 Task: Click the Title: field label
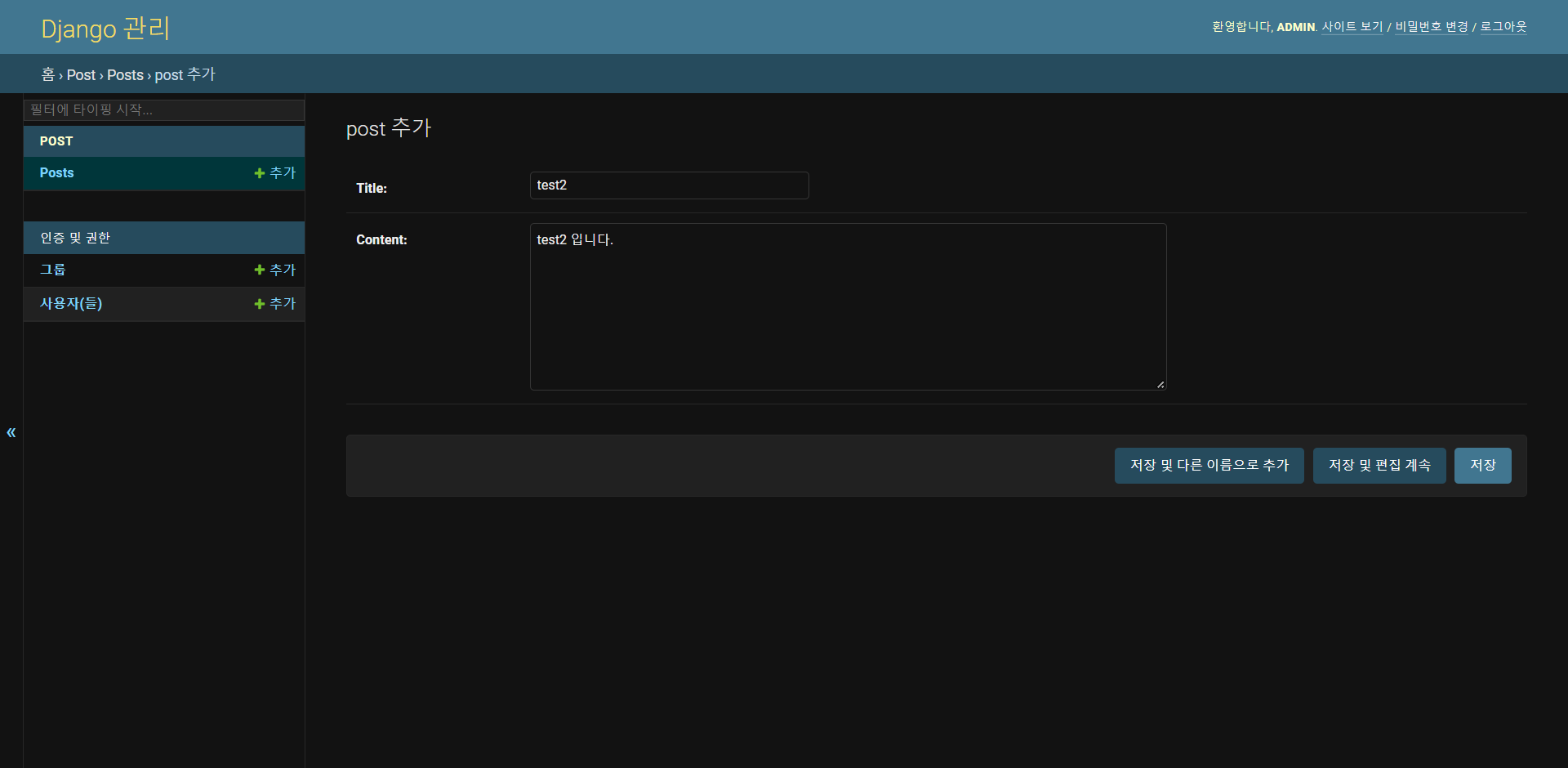372,188
